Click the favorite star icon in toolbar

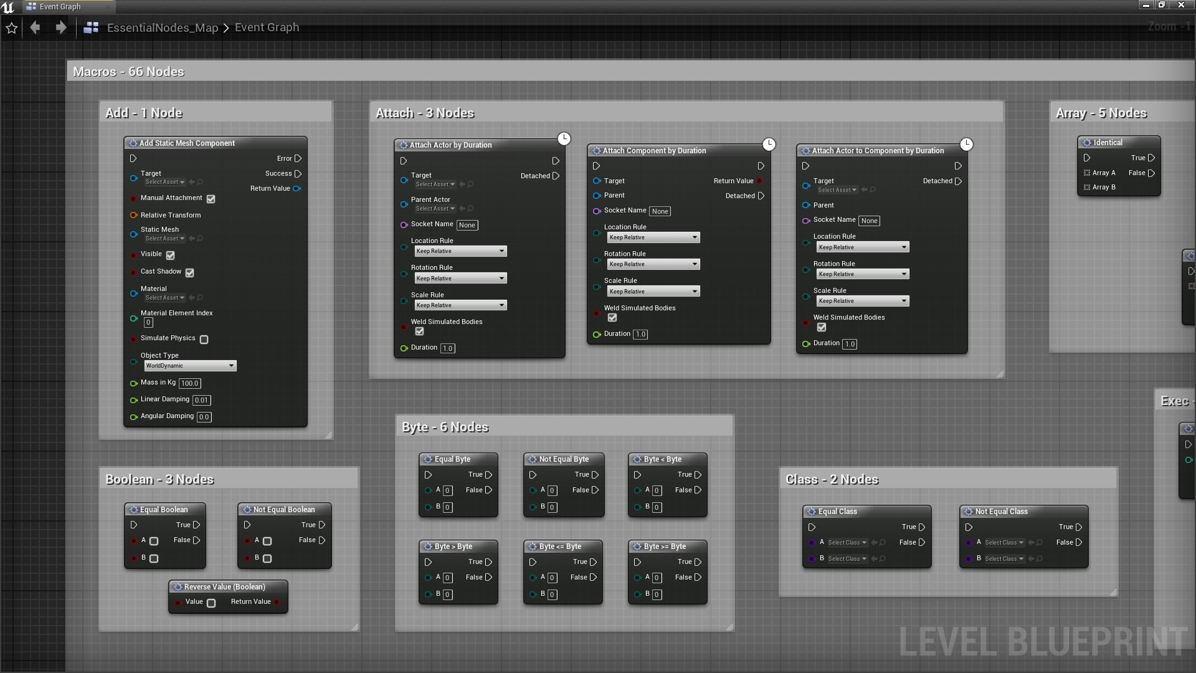point(11,28)
